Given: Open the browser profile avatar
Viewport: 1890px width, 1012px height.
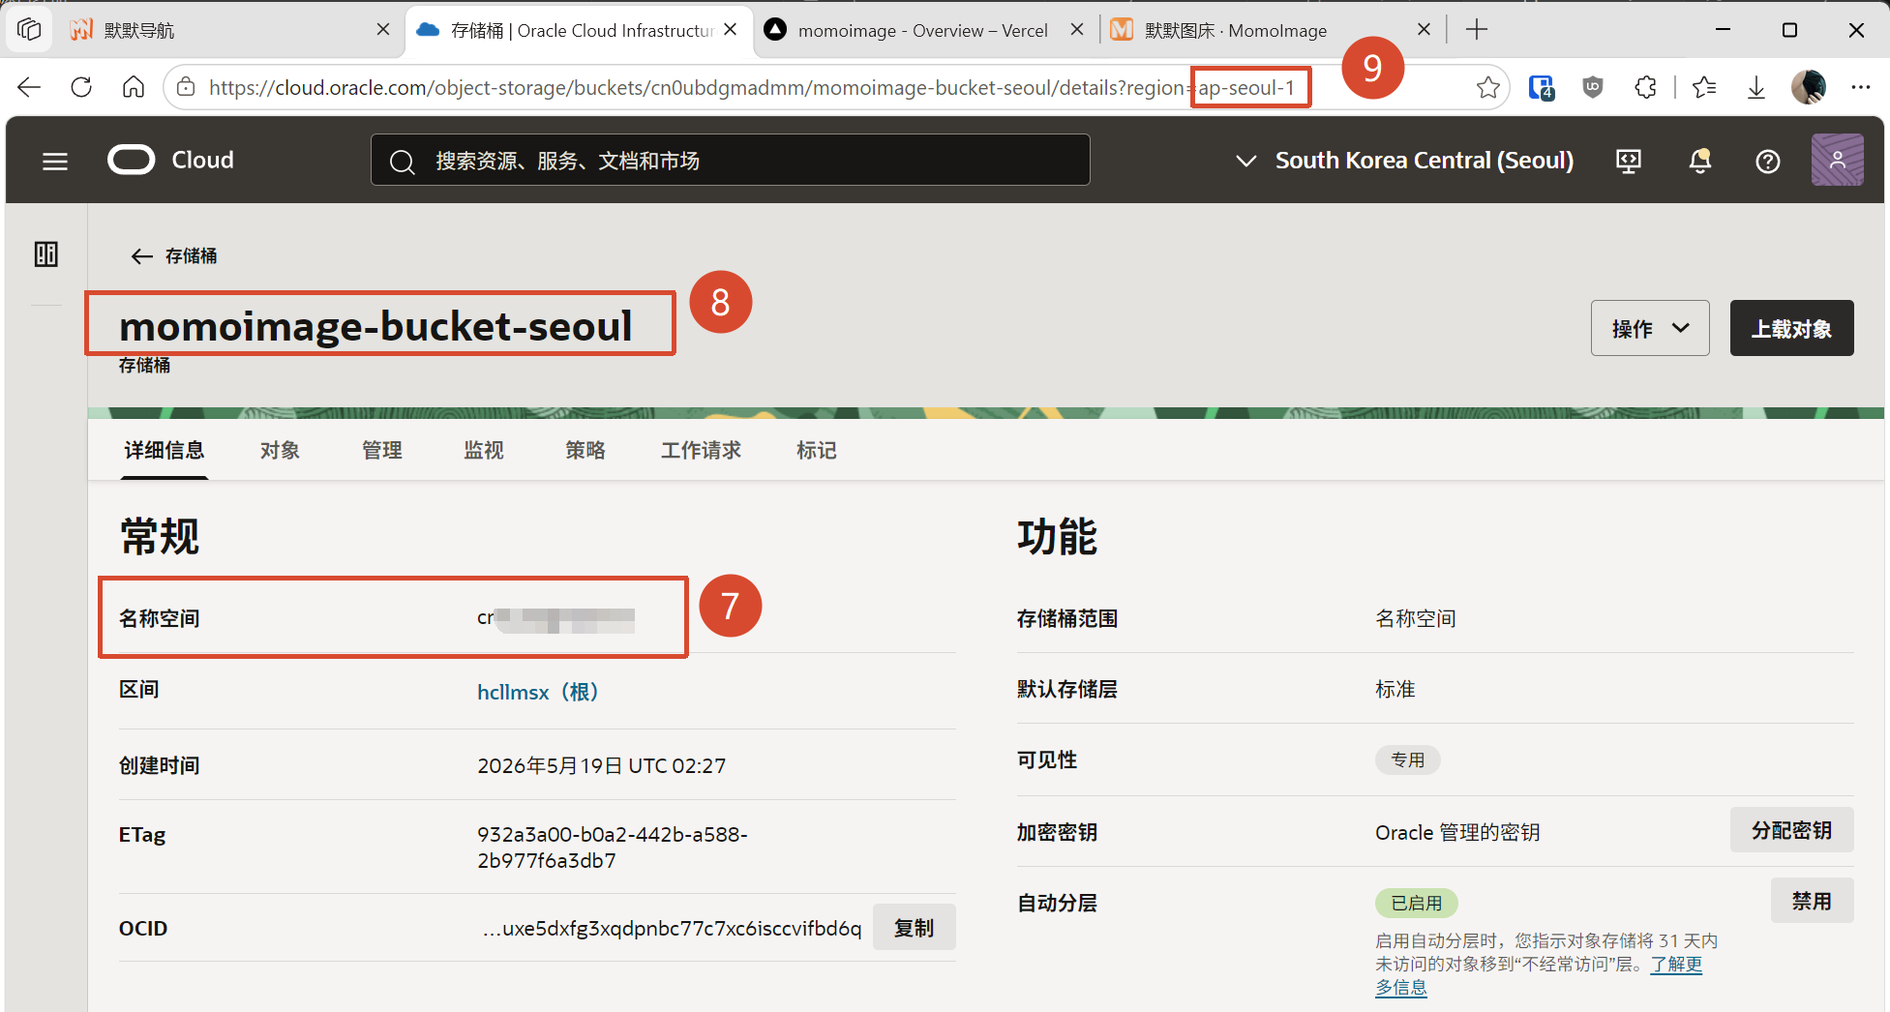Looking at the screenshot, I should 1809,88.
